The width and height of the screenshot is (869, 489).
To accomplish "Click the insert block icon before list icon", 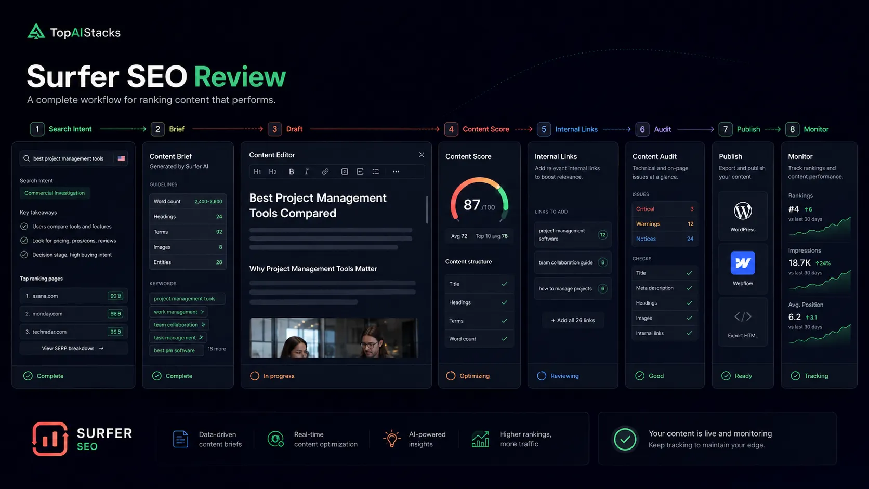I will (x=360, y=171).
